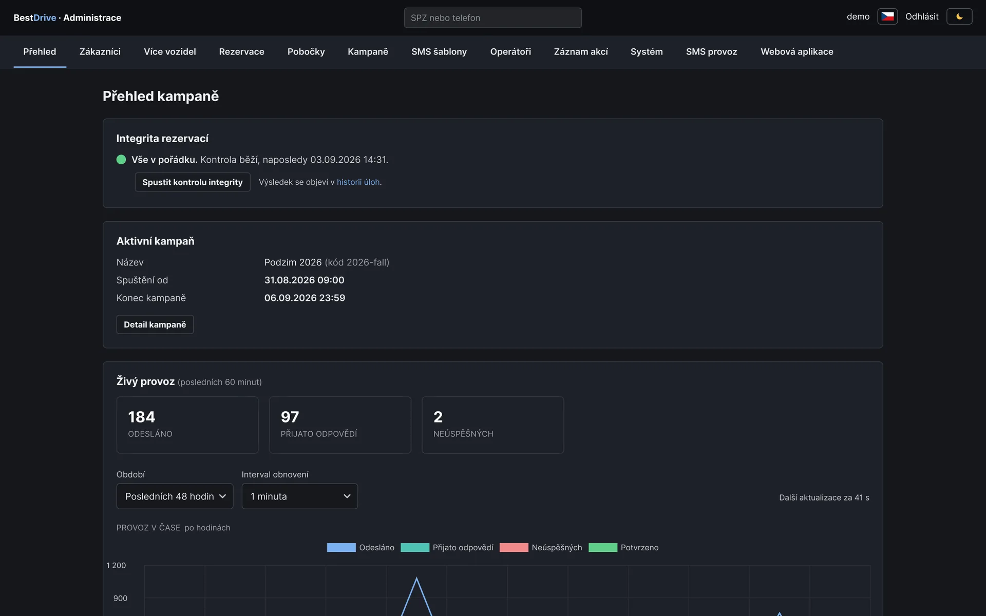The height and width of the screenshot is (616, 986).
Task: Click start date 31.08.2026 09:00
Action: 305,280
